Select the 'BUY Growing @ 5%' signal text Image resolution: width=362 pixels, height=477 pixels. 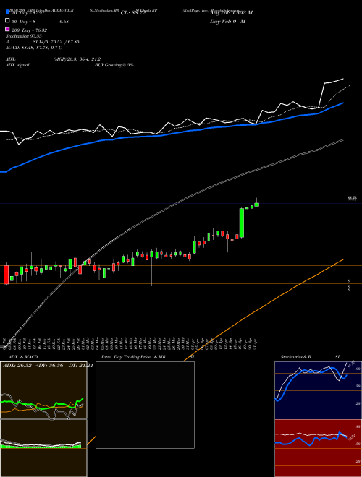114,65
